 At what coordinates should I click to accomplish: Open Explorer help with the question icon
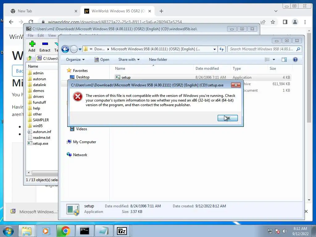(295, 60)
